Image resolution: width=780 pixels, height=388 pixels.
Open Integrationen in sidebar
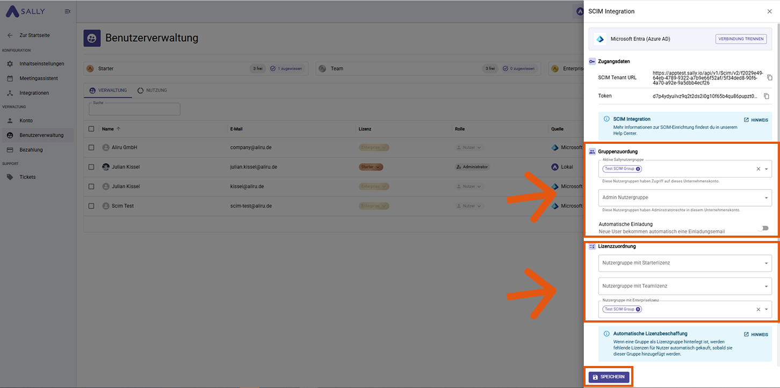pos(34,93)
